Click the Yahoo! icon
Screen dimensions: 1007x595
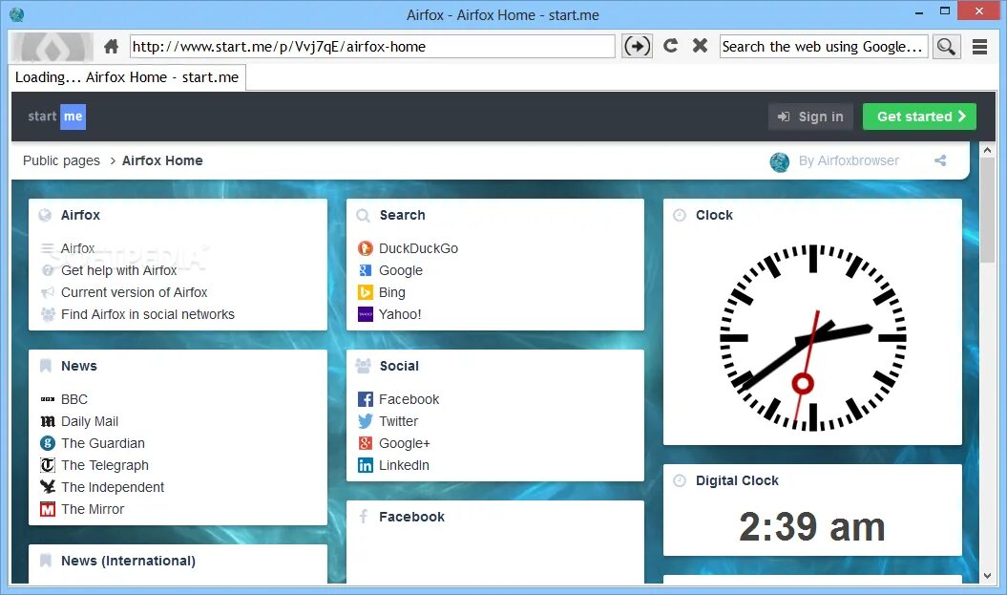(x=366, y=314)
